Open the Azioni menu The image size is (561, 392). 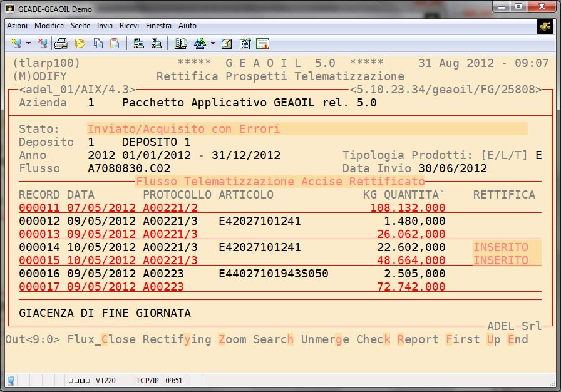17,26
